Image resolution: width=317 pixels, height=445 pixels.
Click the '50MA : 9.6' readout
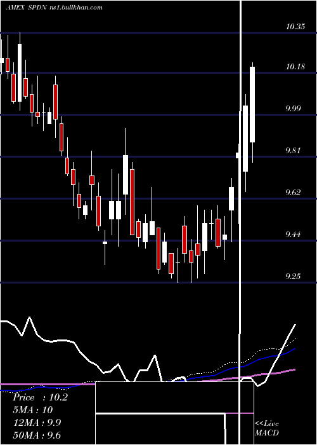(x=37, y=435)
